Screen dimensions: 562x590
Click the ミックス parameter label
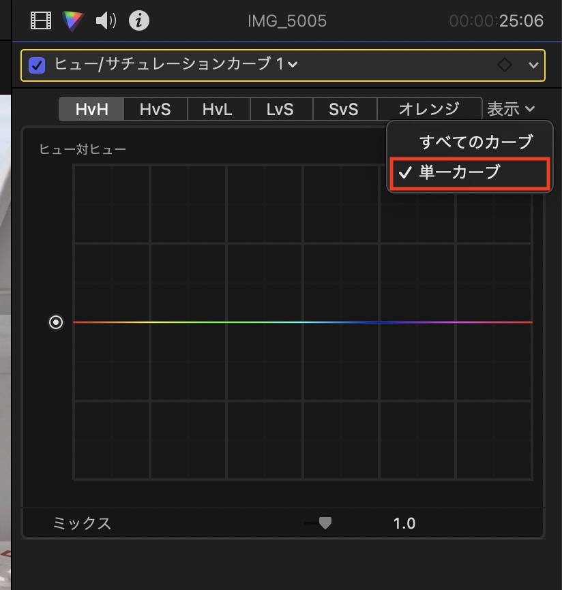82,523
